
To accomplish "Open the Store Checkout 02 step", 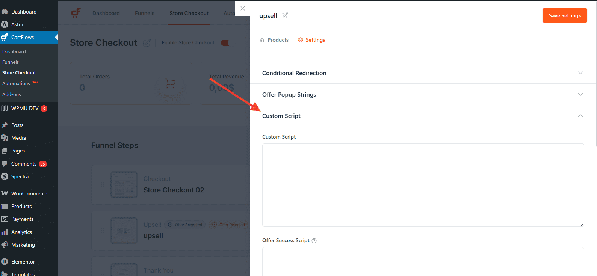I will coord(174,190).
